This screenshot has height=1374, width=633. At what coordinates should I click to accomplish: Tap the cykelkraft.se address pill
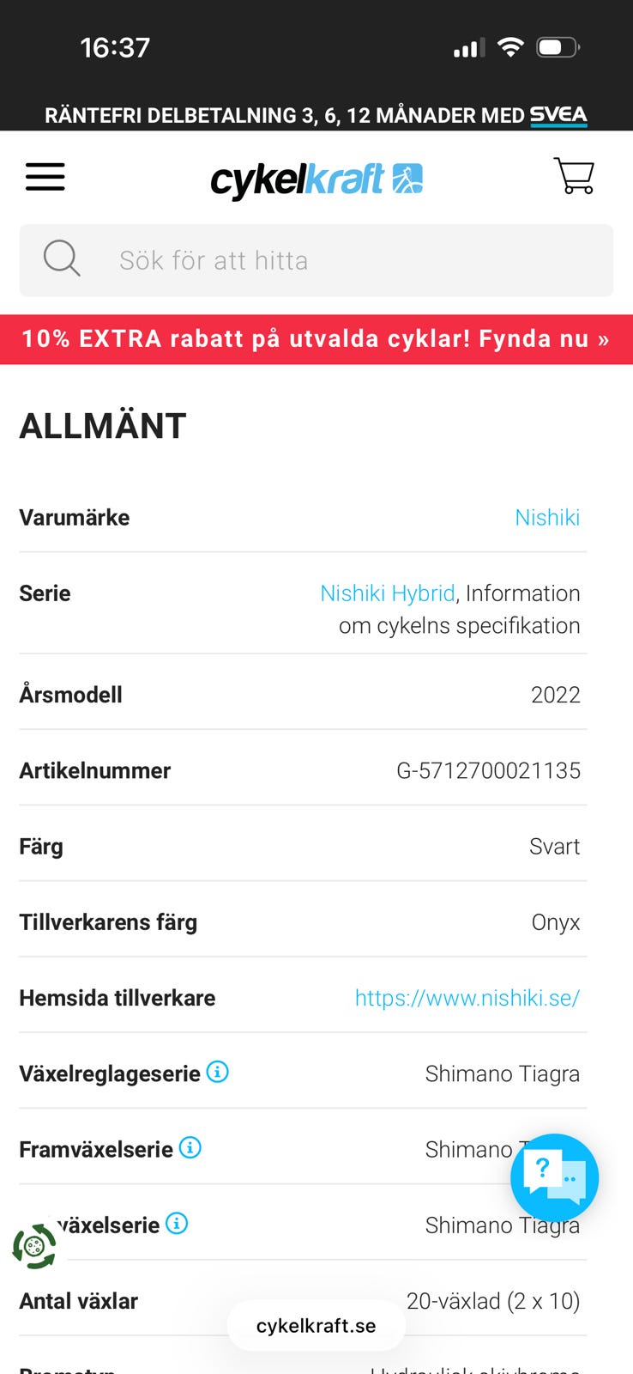pyautogui.click(x=316, y=1325)
